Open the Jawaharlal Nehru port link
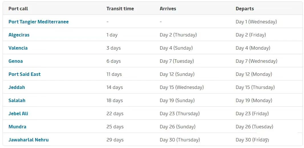This screenshot has width=304, height=148. (29, 140)
